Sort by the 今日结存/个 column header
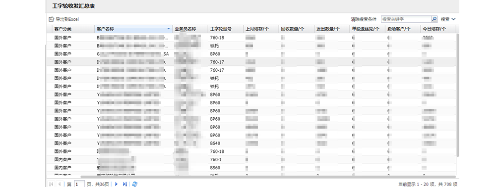 pos(438,29)
